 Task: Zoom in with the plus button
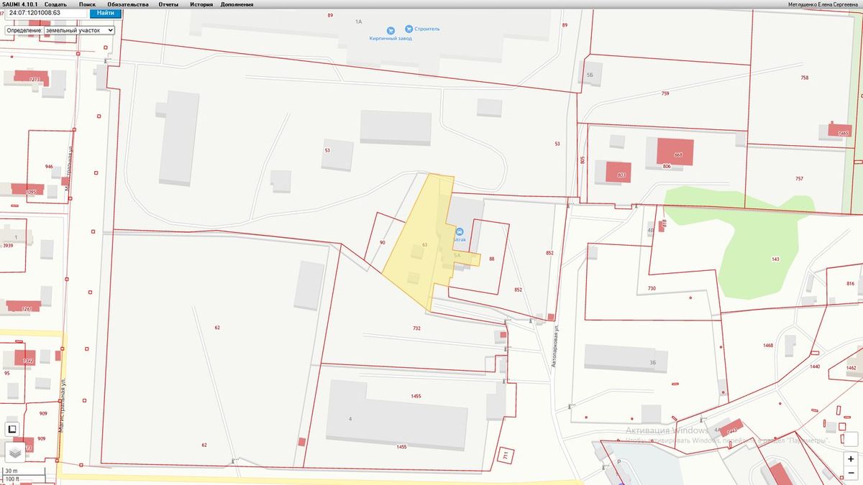pos(851,458)
